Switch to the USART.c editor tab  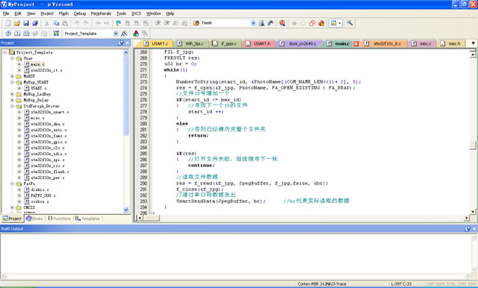pos(157,44)
